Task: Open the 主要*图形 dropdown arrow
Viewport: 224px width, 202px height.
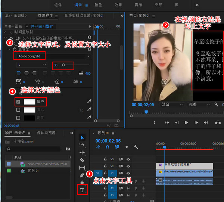Action: [27, 27]
